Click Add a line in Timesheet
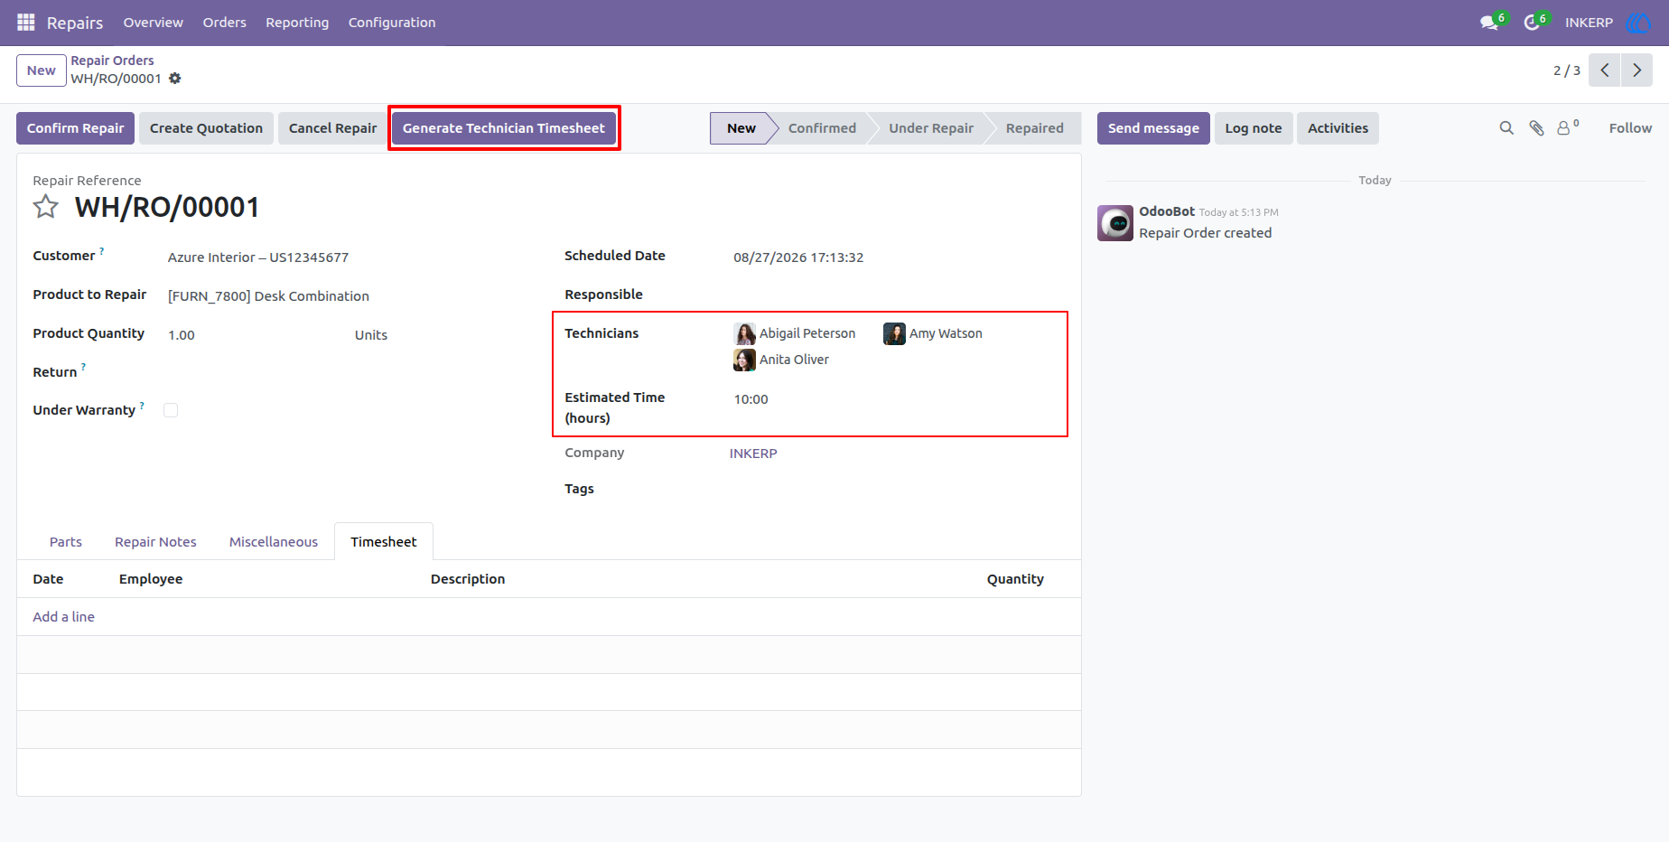Image resolution: width=1669 pixels, height=842 pixels. 64,617
